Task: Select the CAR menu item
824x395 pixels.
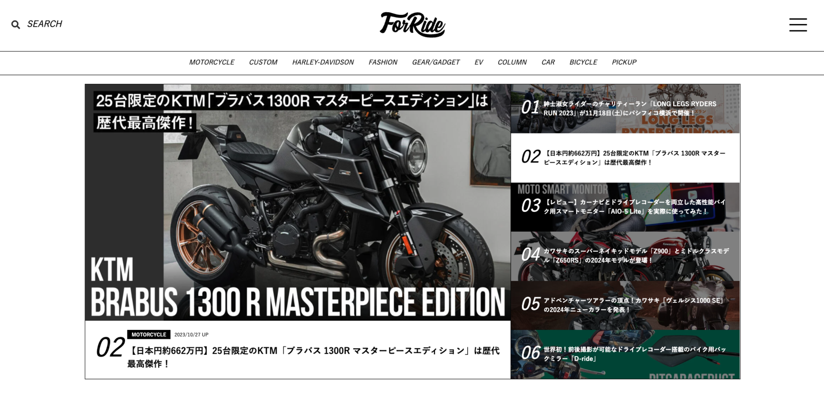Action: click(x=548, y=62)
